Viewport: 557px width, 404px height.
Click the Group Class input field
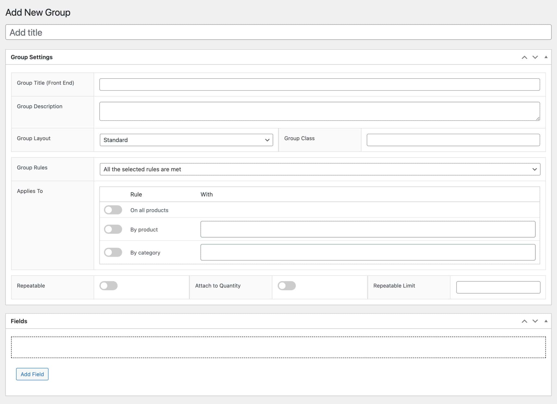(453, 140)
